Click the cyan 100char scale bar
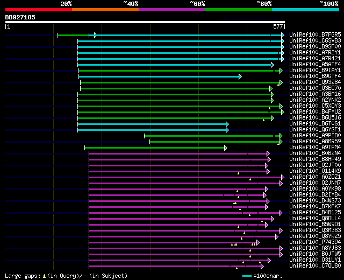The height and width of the screenshot is (280, 344). pyautogui.click(x=247, y=276)
